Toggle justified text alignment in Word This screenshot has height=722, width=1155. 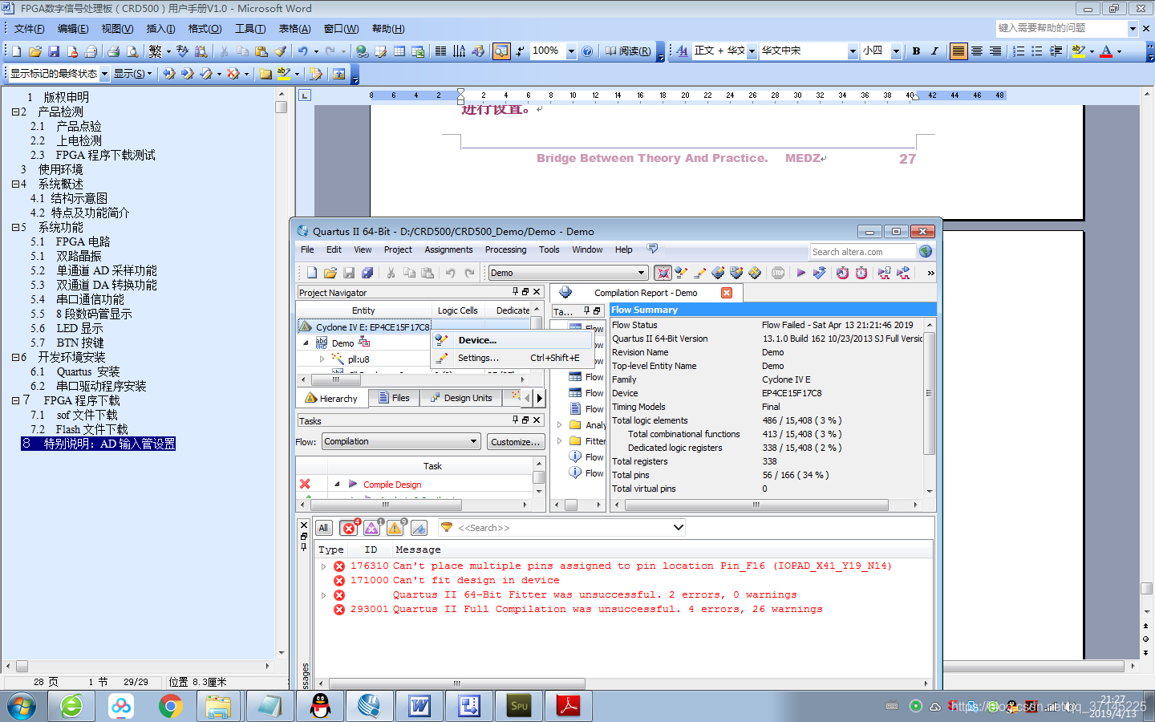(x=958, y=51)
